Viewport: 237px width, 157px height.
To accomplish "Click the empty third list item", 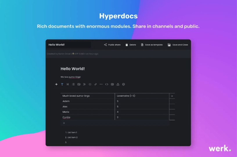I will (66, 142).
